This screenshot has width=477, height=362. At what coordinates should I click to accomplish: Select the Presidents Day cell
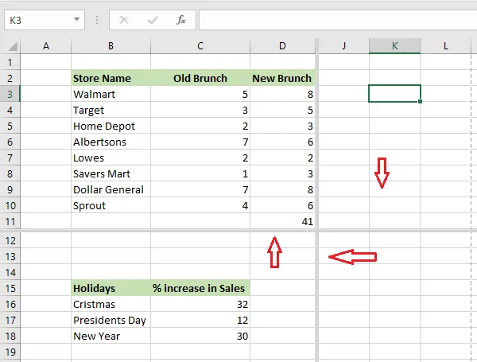coord(111,320)
